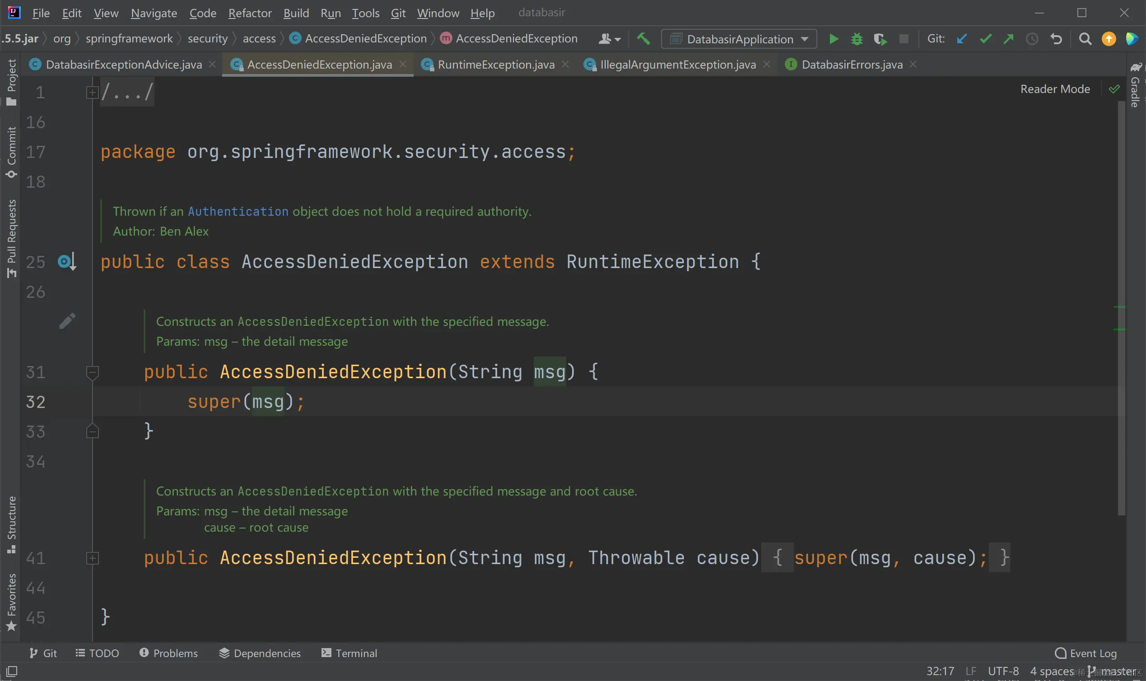Click Git Update Project blue arrow
Image resolution: width=1146 pixels, height=681 pixels.
[x=961, y=39]
